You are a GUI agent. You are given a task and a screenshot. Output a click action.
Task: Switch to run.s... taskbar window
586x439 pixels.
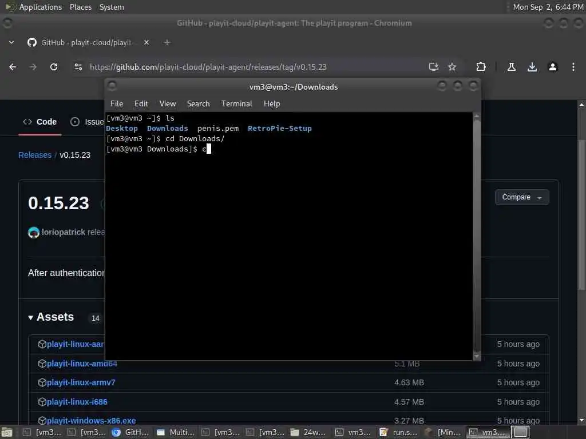pos(398,432)
